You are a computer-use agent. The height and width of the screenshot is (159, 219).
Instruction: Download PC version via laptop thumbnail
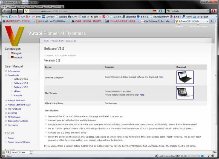click(x=185, y=77)
